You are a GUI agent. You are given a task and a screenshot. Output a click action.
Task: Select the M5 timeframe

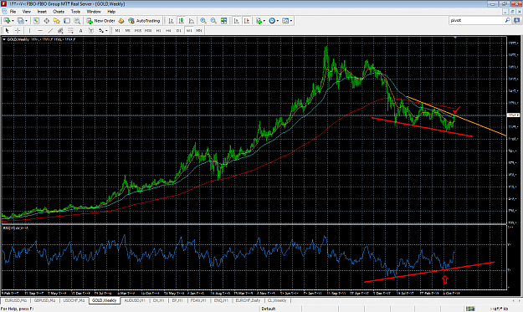click(x=128, y=31)
